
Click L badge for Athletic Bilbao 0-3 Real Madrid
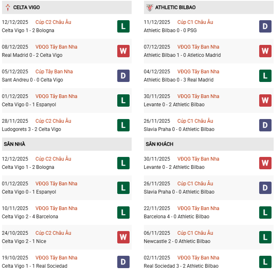[265, 76]
